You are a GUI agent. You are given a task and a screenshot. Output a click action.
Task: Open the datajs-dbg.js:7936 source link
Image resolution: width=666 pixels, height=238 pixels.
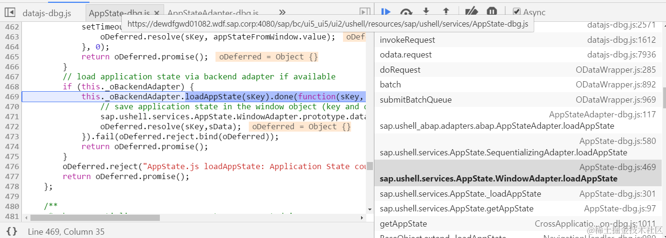click(621, 55)
